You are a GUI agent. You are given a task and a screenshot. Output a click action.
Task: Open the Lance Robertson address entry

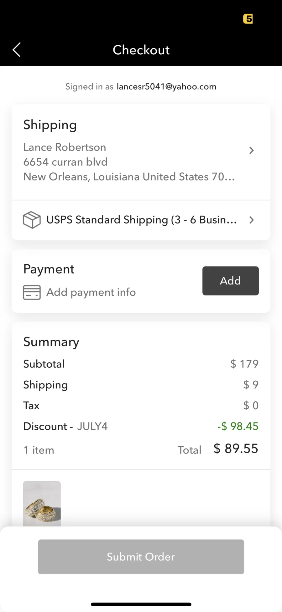65,147
